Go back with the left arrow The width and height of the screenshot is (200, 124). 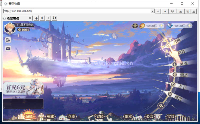pyautogui.click(x=42, y=18)
